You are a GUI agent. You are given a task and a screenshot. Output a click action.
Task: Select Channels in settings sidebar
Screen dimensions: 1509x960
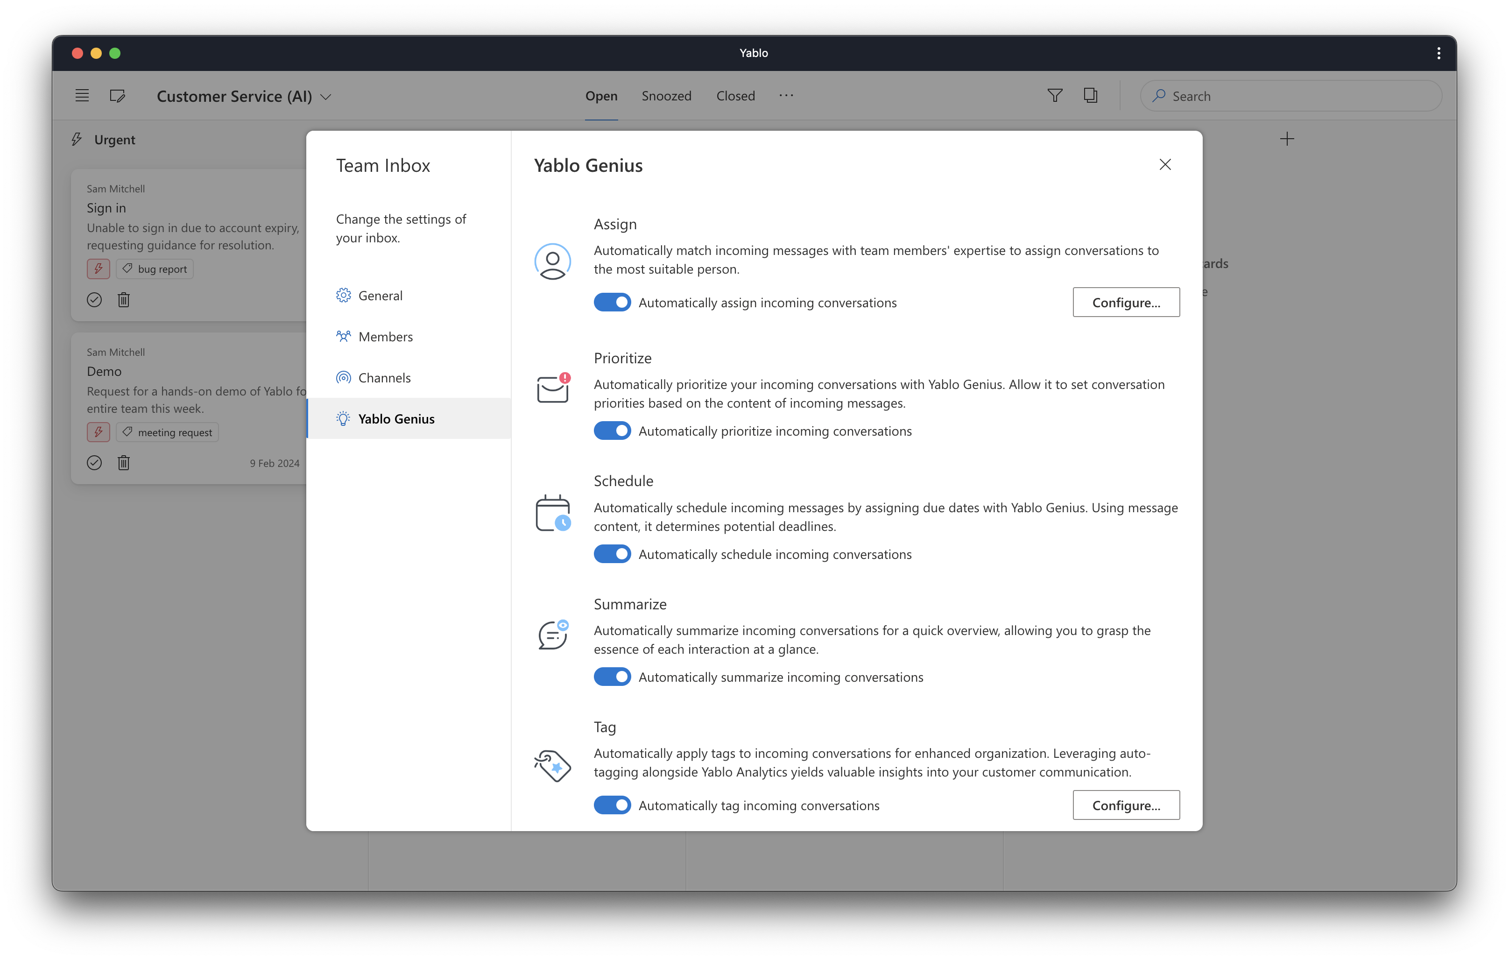coord(409,378)
